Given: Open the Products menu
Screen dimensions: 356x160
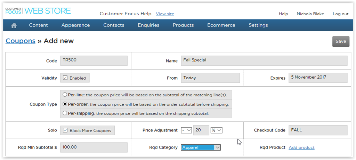Looking at the screenshot, I should coord(183,25).
